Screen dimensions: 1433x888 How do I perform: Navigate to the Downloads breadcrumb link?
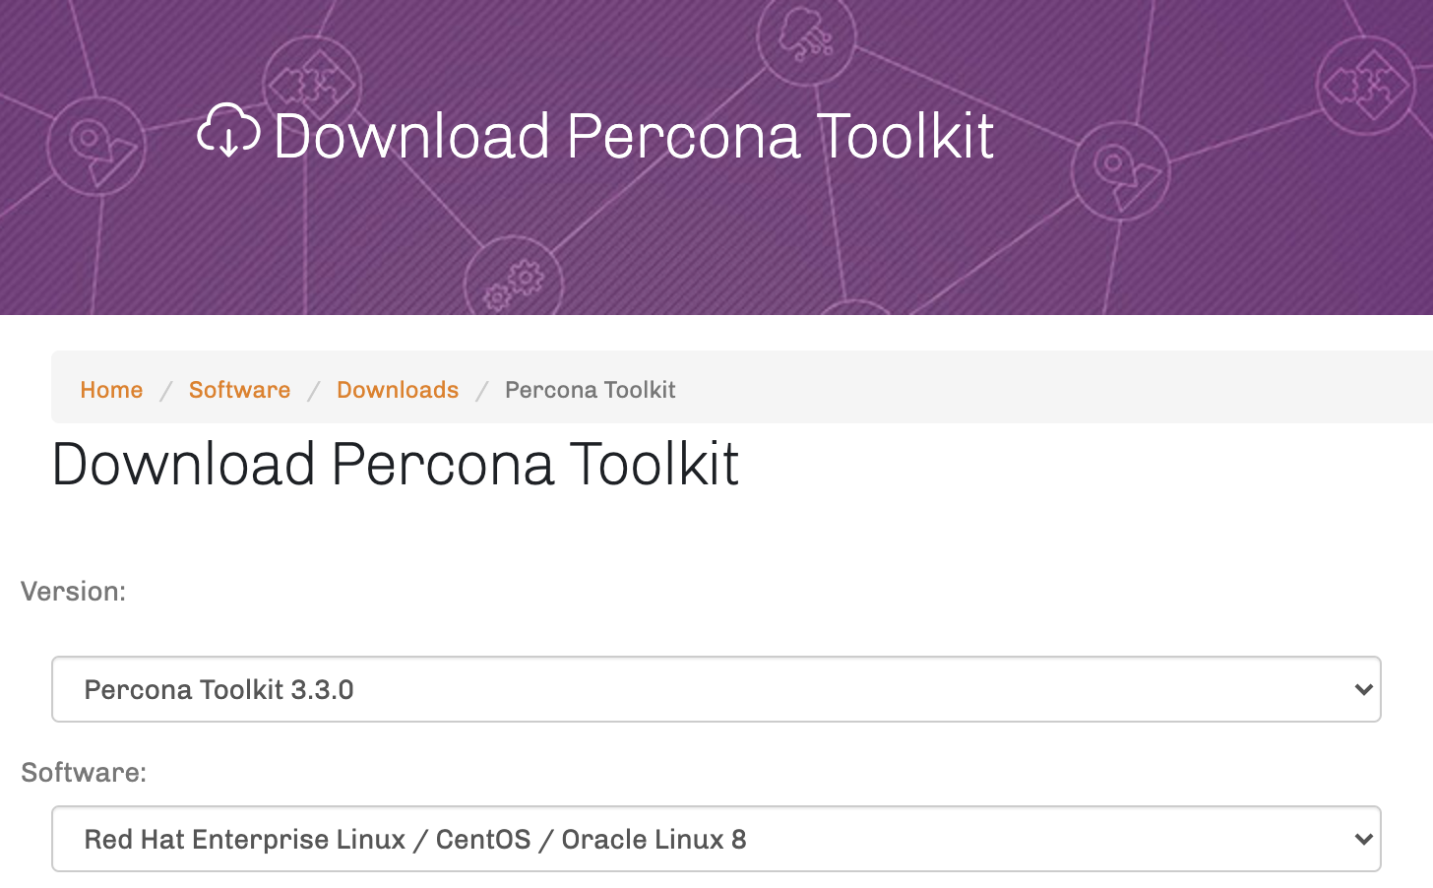[x=398, y=390]
